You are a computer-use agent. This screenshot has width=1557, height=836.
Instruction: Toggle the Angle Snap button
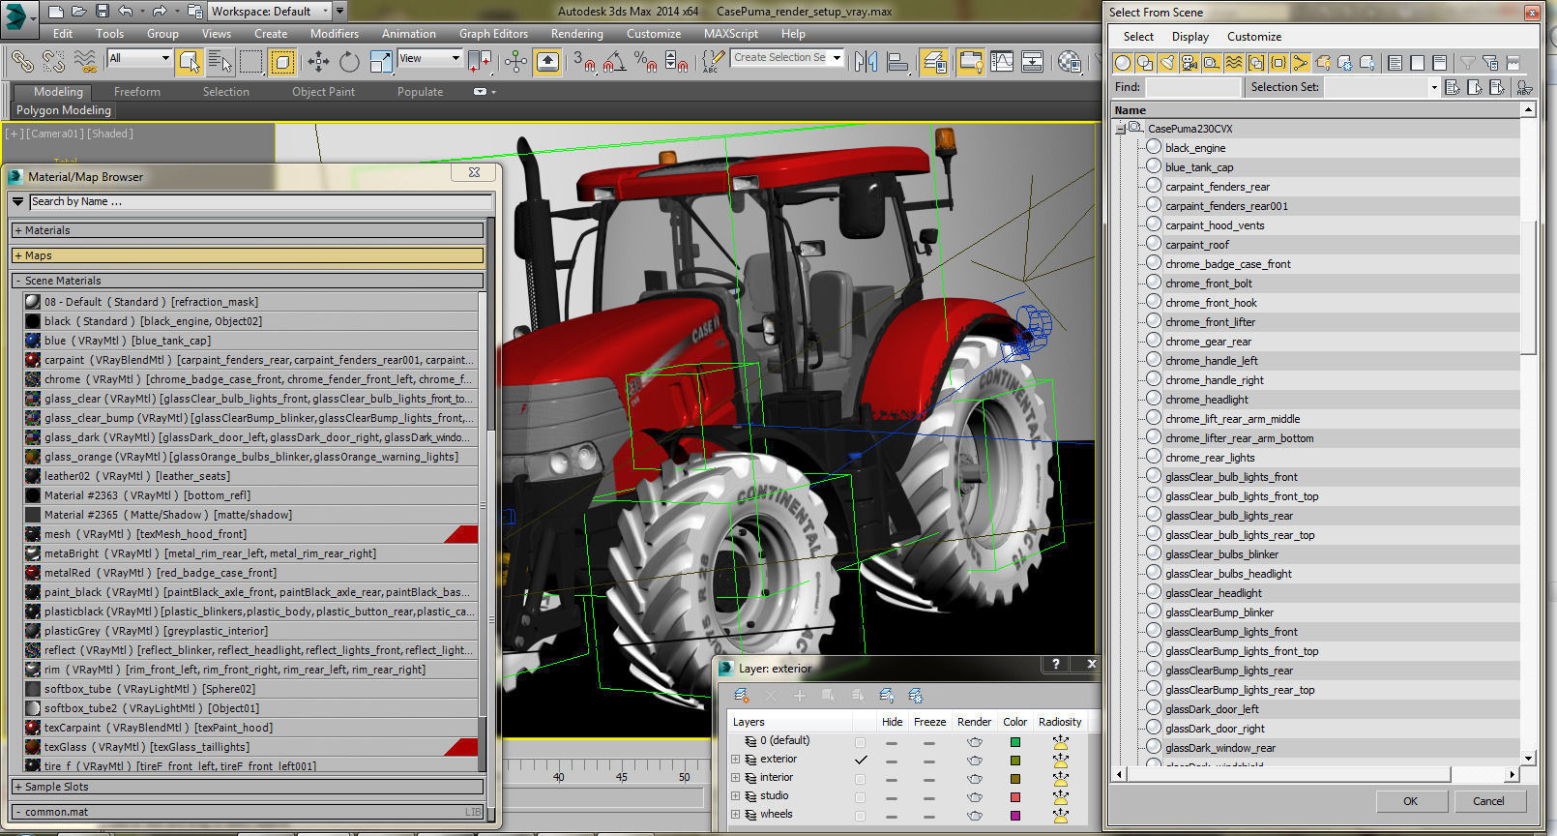pyautogui.click(x=614, y=63)
